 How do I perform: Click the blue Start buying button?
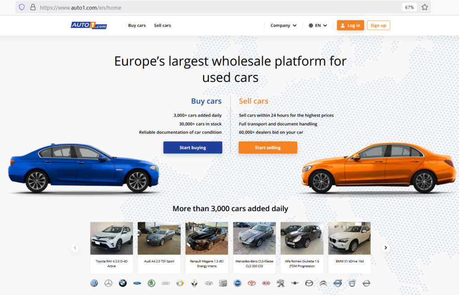coord(193,148)
